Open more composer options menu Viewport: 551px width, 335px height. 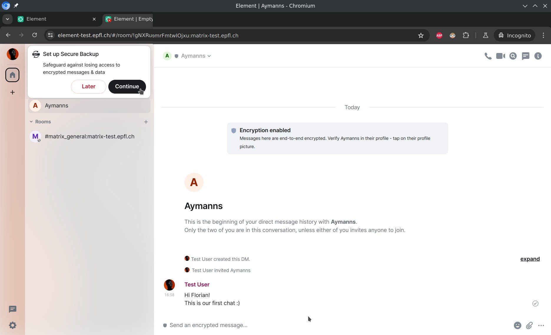click(541, 325)
